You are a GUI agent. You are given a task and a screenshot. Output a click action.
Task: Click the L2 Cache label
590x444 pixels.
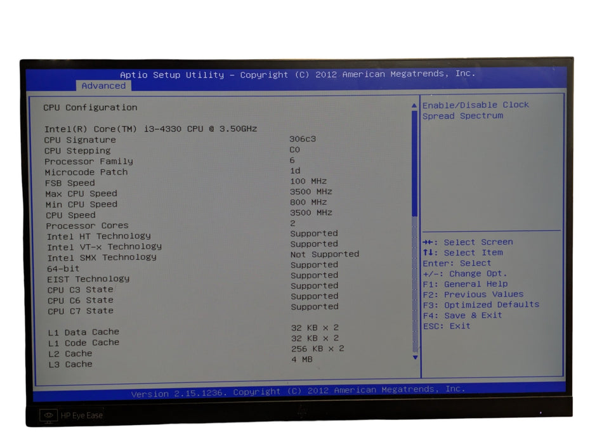point(70,354)
